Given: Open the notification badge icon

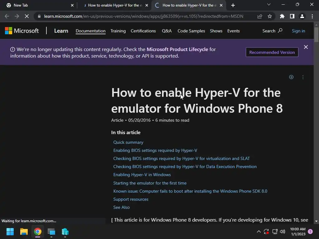Looking at the screenshot, I should 310,232.
